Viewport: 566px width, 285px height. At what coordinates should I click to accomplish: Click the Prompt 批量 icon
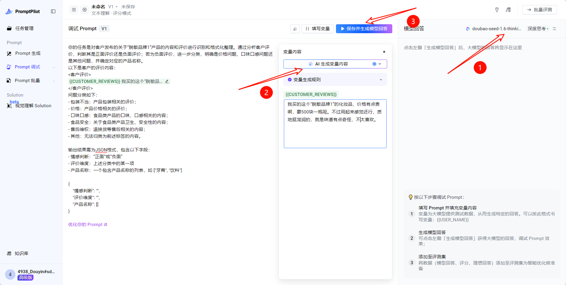click(9, 81)
